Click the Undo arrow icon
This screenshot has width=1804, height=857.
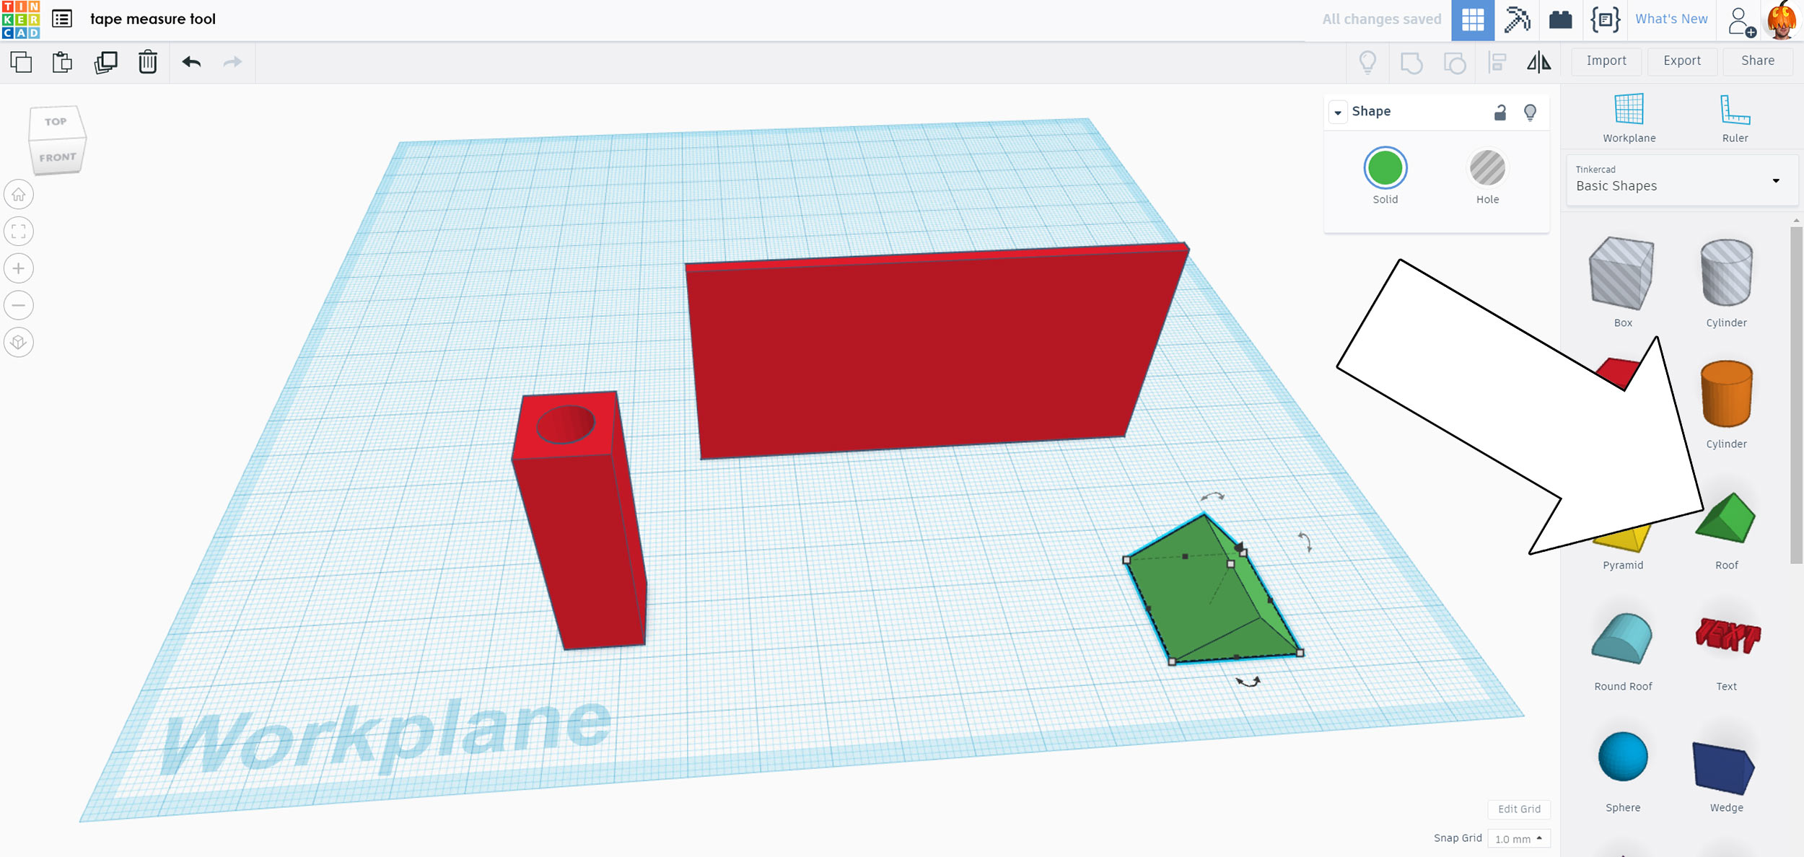pos(191,62)
